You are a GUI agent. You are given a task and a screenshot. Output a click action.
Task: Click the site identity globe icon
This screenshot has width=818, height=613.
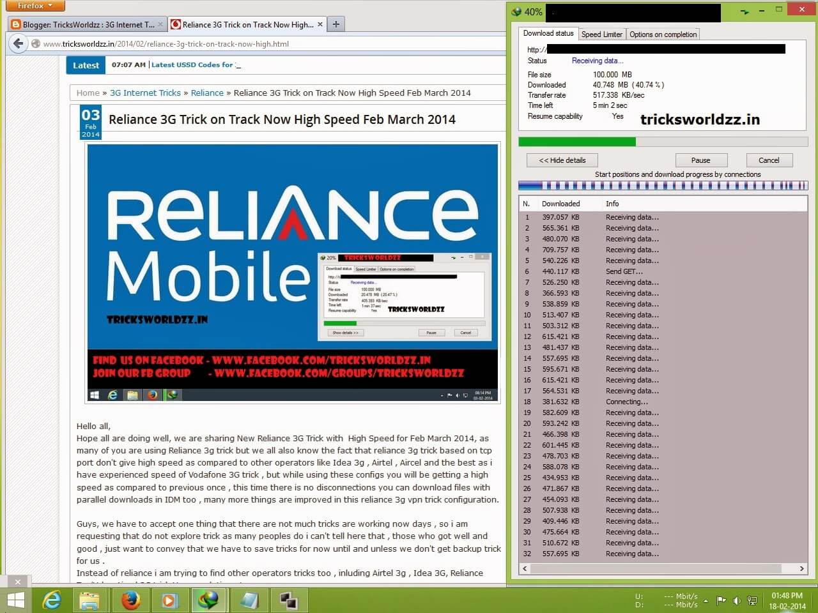36,44
